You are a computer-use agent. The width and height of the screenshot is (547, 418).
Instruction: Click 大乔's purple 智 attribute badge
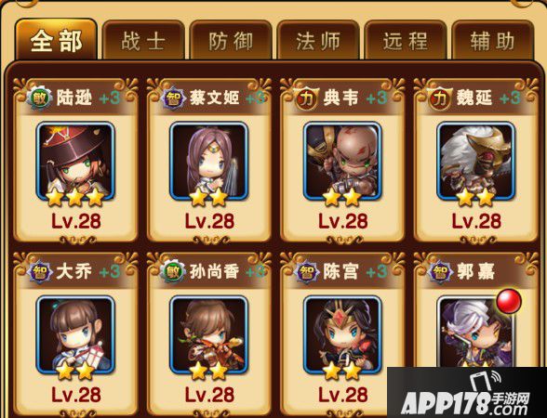[x=39, y=271]
